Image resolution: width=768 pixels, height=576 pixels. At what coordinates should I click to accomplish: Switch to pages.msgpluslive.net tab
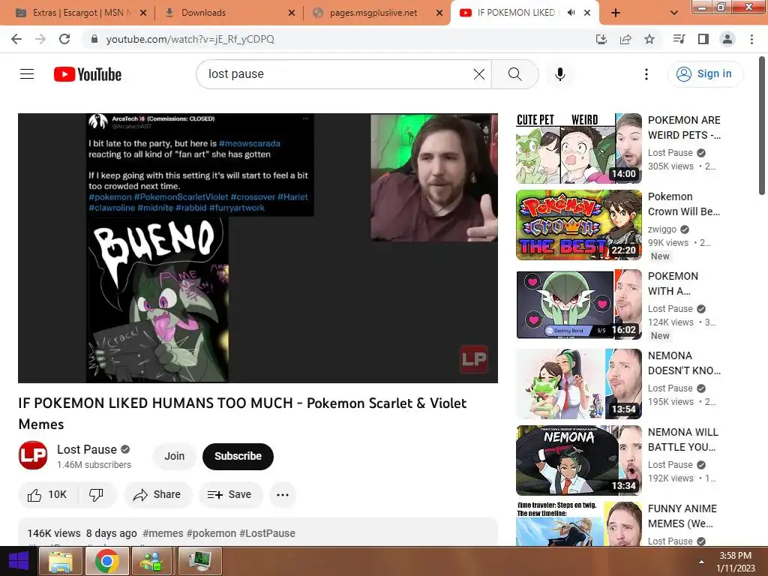click(373, 13)
